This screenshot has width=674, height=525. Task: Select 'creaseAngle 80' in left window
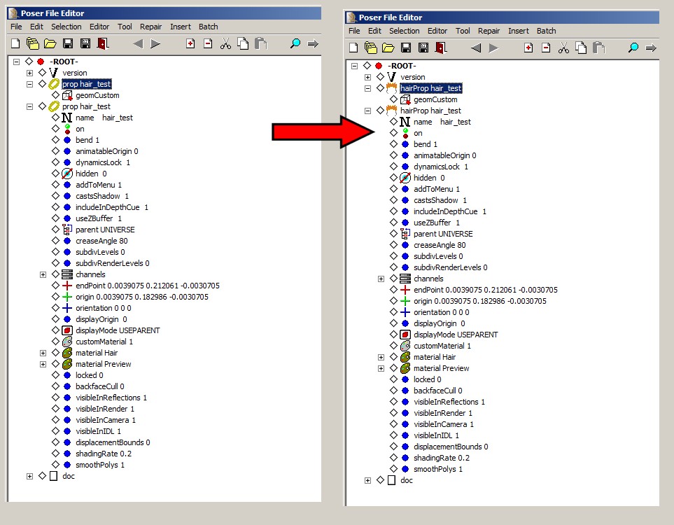coord(101,241)
